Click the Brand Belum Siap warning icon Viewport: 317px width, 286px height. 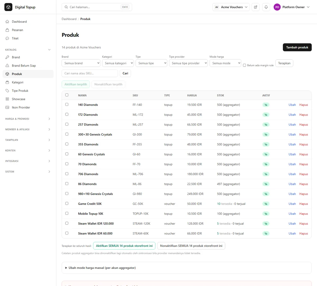[x=7, y=66]
